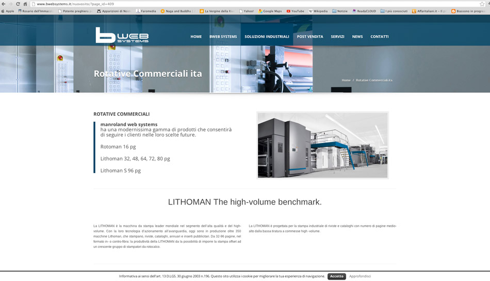Open the I più conosciuti bookmarks folder
Viewport: 490px width, 281px height.
pyautogui.click(x=394, y=11)
